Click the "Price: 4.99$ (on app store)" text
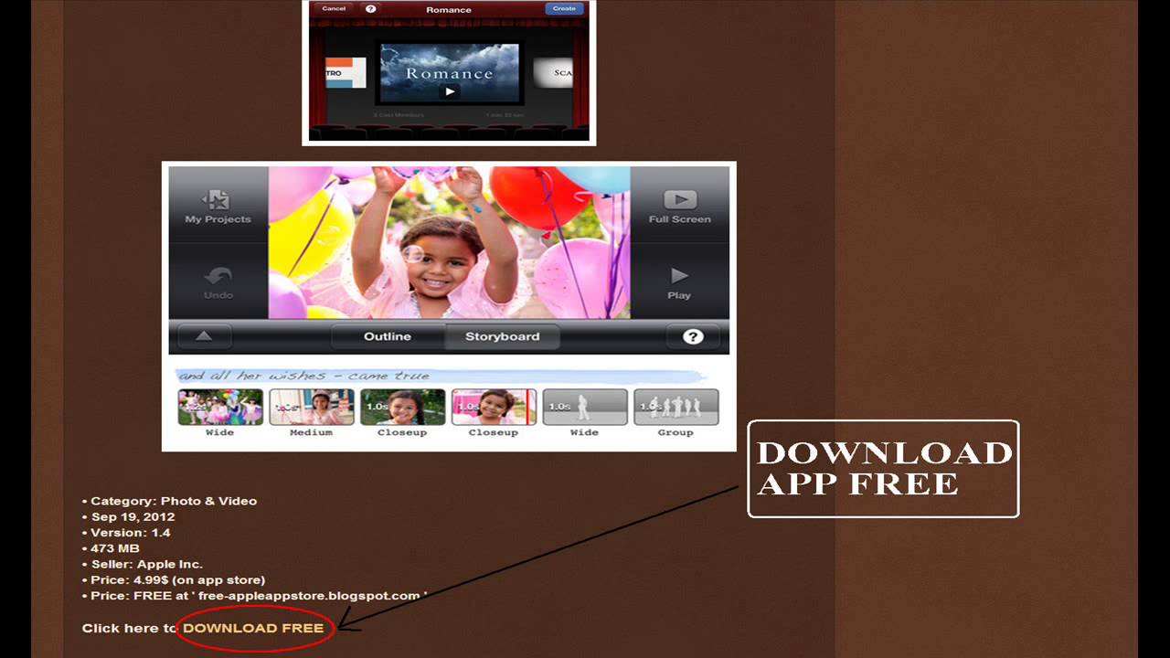The image size is (1170, 658). 174,579
